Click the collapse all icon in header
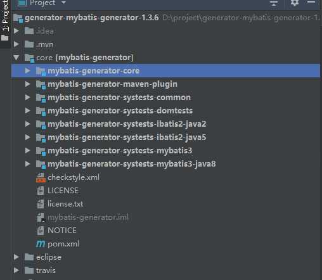Screen dimensions: 322x280 274,3
